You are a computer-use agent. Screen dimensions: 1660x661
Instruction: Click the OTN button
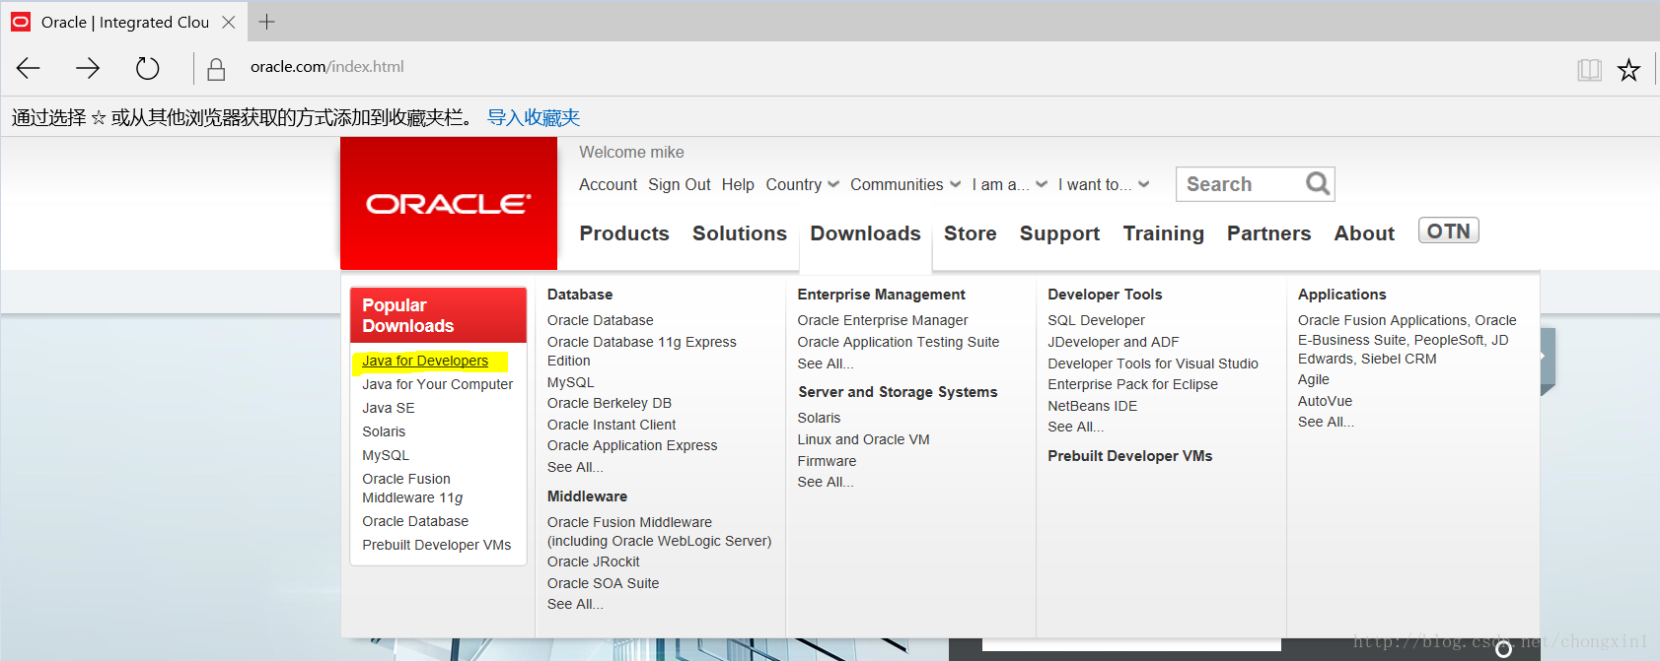[1448, 231]
